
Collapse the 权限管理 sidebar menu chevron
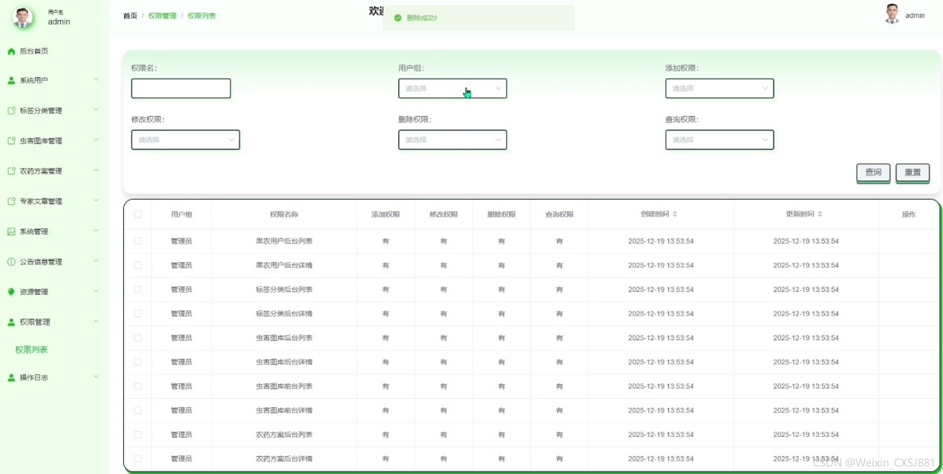[96, 322]
